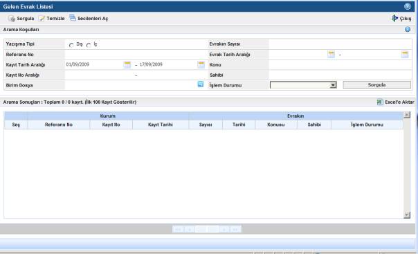Open calendar for Evrak Tarih start date
The width and height of the screenshot is (418, 254).
point(331,55)
